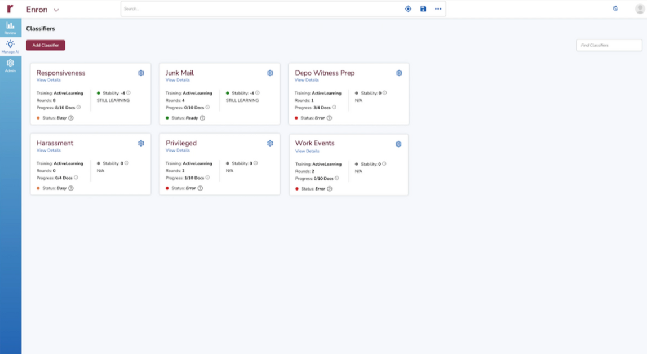View Details for Harassment classifier

coord(48,150)
